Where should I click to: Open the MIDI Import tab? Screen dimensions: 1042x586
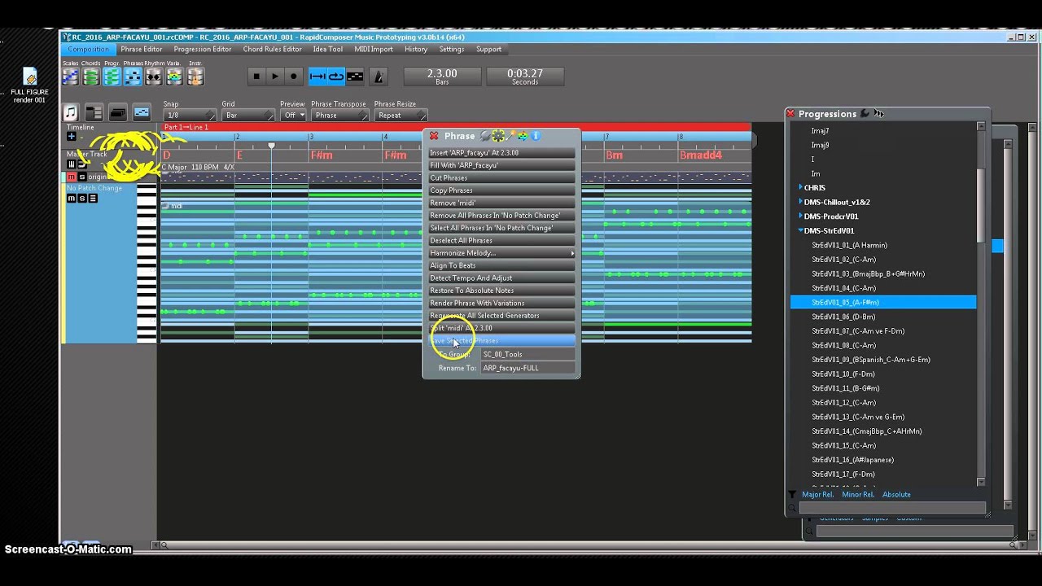tap(374, 49)
